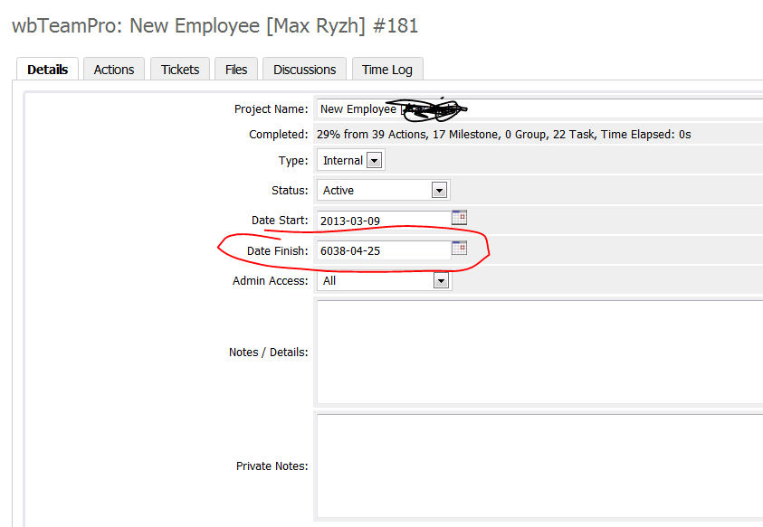763x527 pixels.
Task: Select the Files tab
Action: (236, 70)
